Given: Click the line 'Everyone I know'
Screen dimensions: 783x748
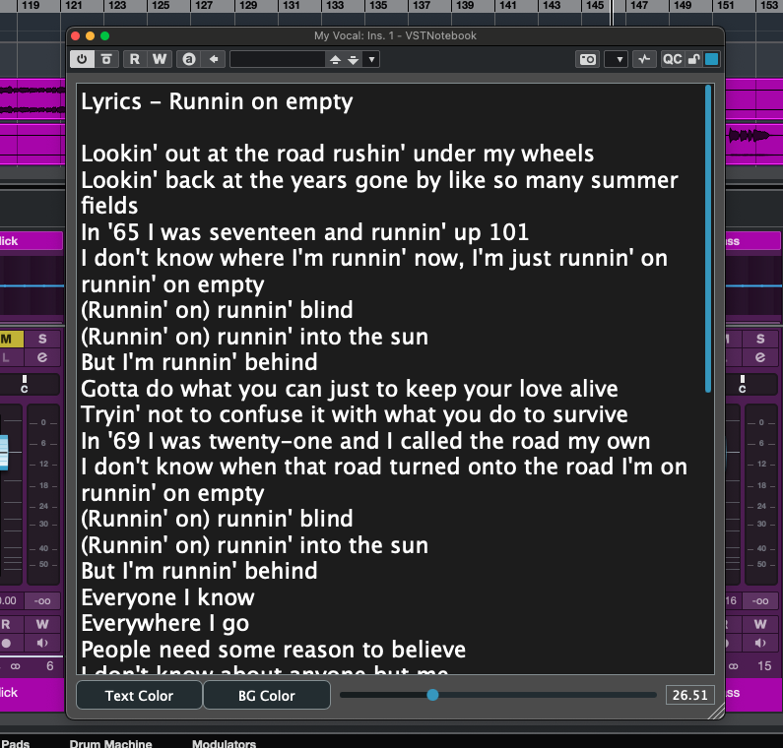Looking at the screenshot, I should click(167, 597).
